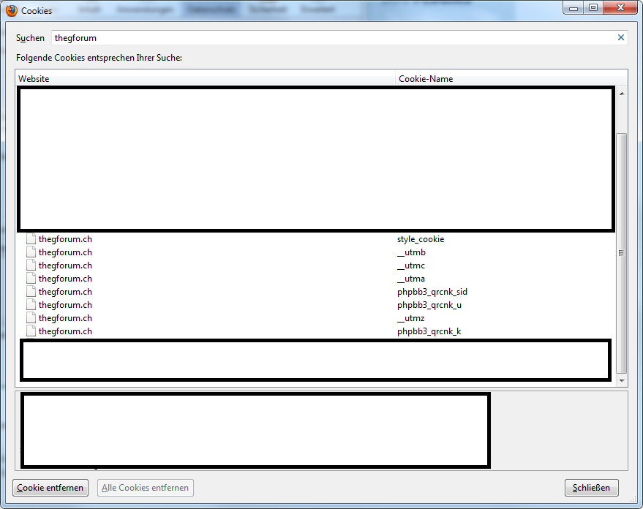Sort by the Cookie-Name column header

click(511, 79)
